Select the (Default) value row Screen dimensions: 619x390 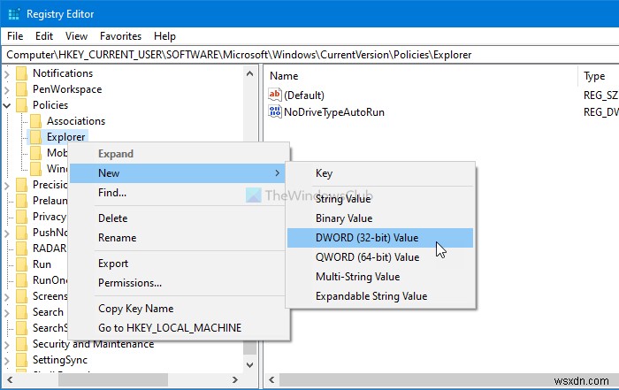441,96
